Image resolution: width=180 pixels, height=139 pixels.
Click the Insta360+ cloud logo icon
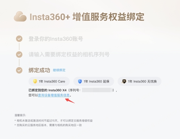pyautogui.click(x=20, y=16)
